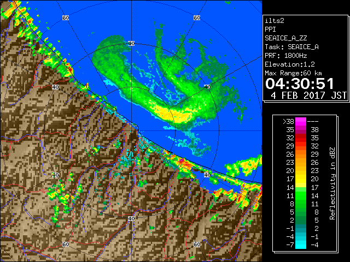Click "26" in the legend's left column
This screenshot has height=262, width=350.
click(290, 154)
